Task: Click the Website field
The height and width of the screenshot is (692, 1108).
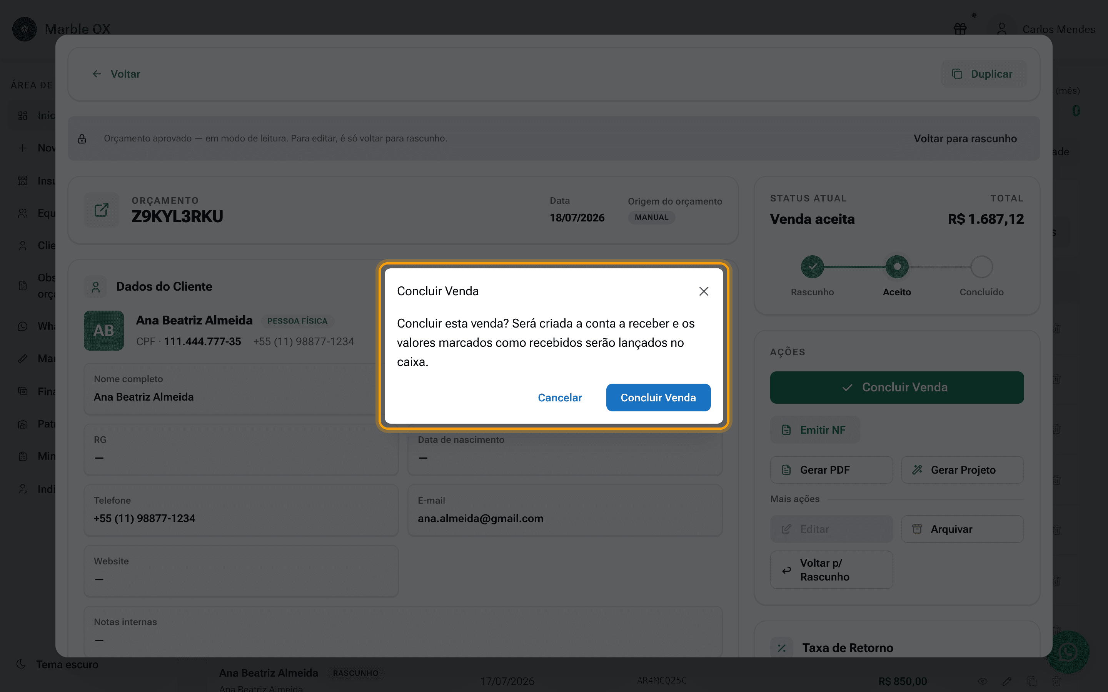Action: point(241,571)
